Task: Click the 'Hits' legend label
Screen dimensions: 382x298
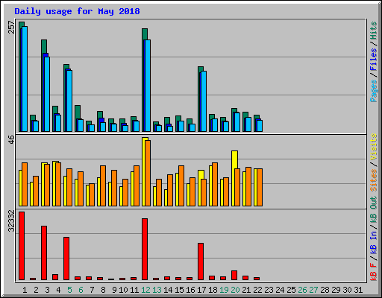Action: [373, 31]
